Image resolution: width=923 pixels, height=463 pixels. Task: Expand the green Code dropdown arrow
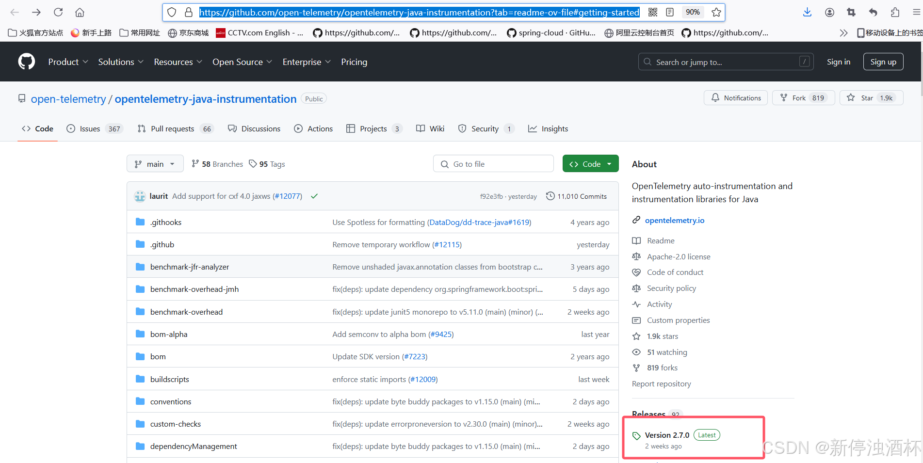pos(609,163)
